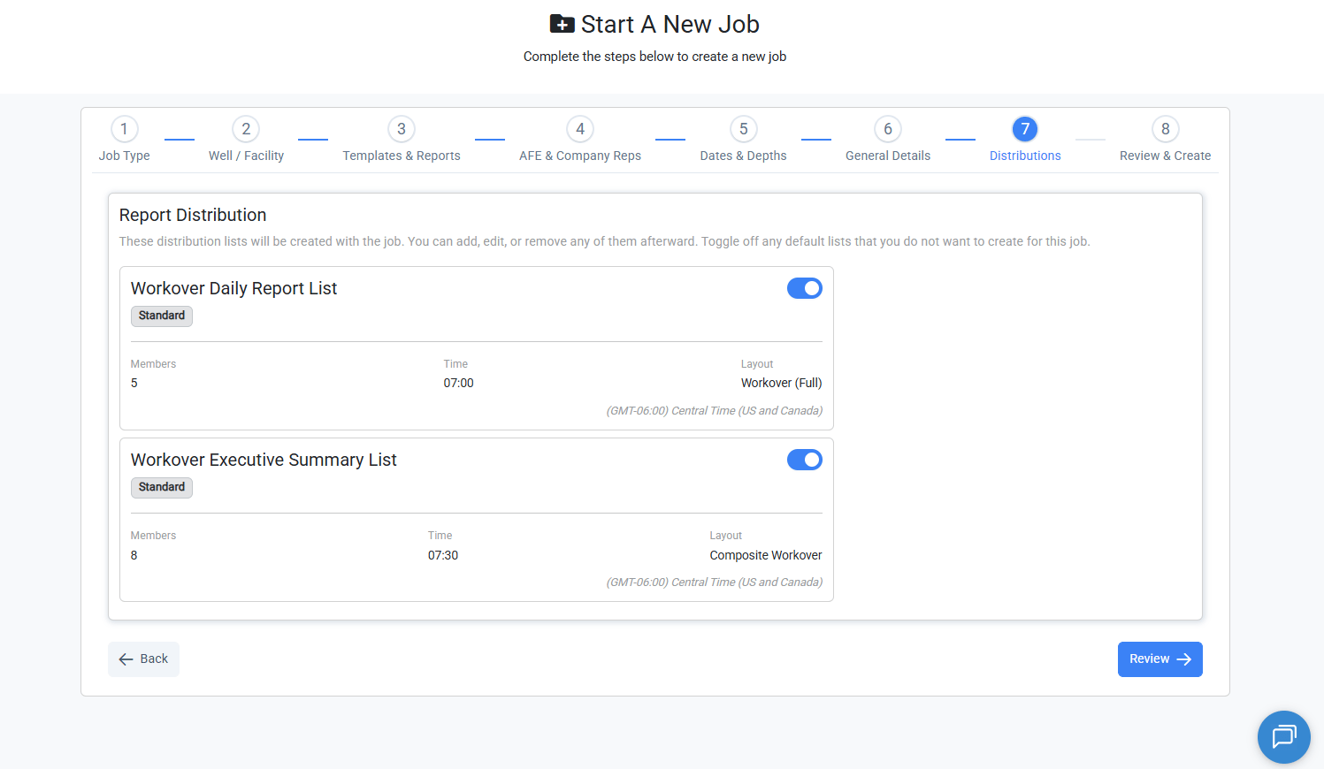Viewport: 1324px width, 769px height.
Task: Click the members count 8
Action: pyautogui.click(x=134, y=555)
